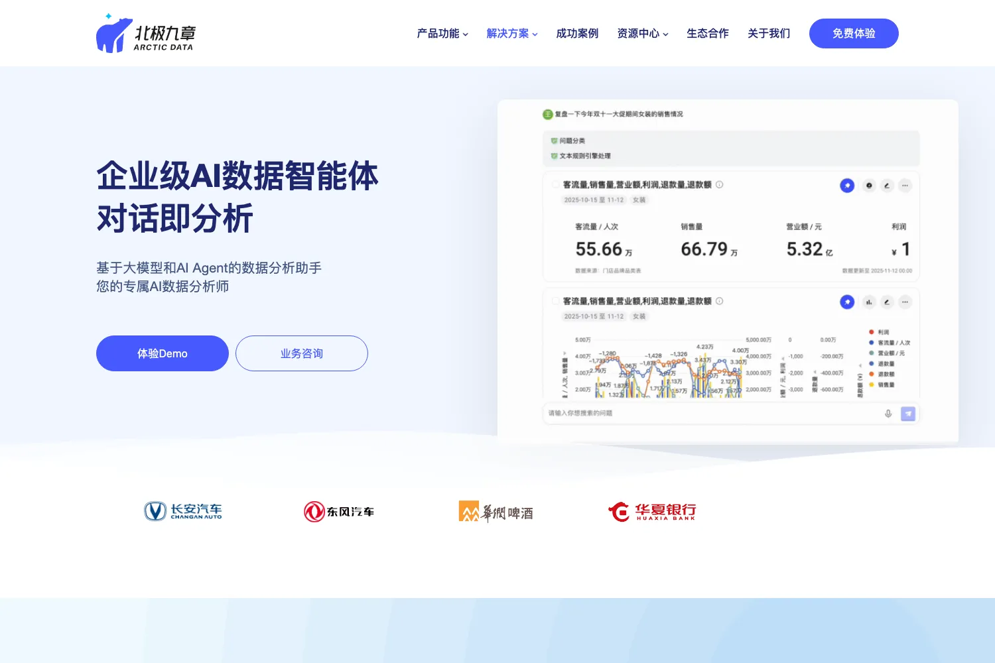Tick the checkbox on the line chart card
Viewport: 995px width, 663px height.
pos(557,301)
